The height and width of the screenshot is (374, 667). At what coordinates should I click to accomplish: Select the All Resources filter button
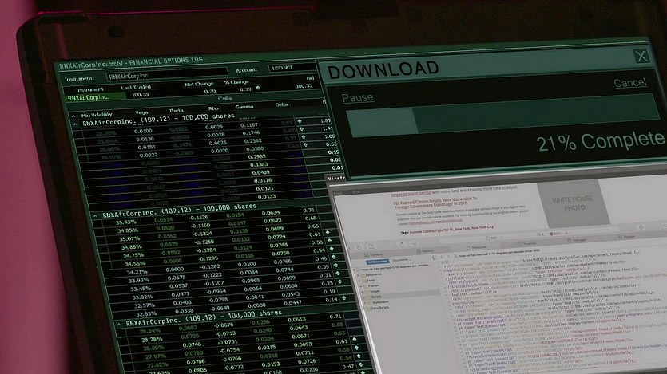pos(377,262)
